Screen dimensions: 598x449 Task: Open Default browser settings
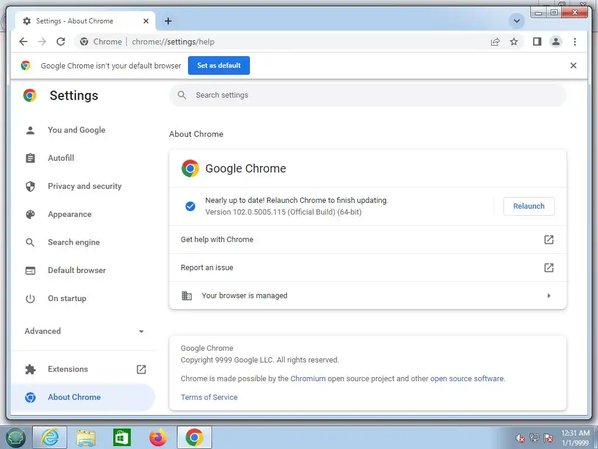coord(83,270)
